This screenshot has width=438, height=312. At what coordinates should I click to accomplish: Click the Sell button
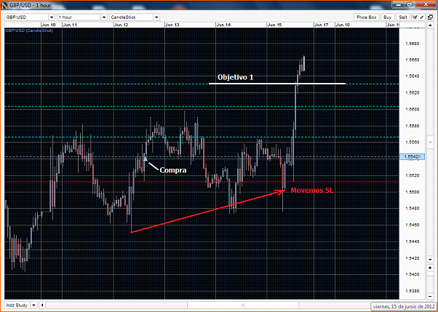(403, 17)
